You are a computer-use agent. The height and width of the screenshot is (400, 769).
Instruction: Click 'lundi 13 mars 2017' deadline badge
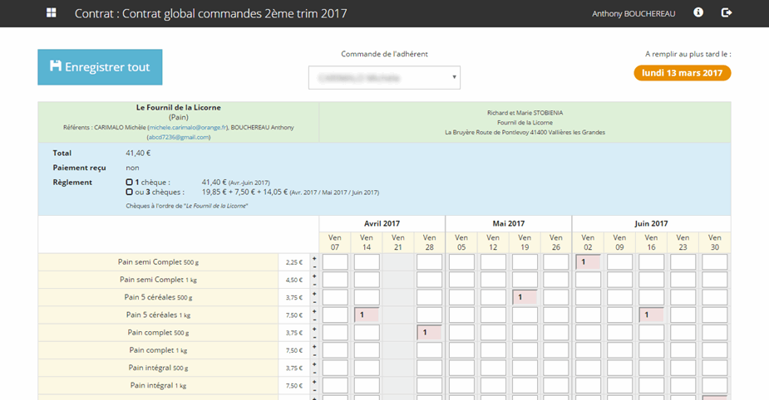point(682,72)
